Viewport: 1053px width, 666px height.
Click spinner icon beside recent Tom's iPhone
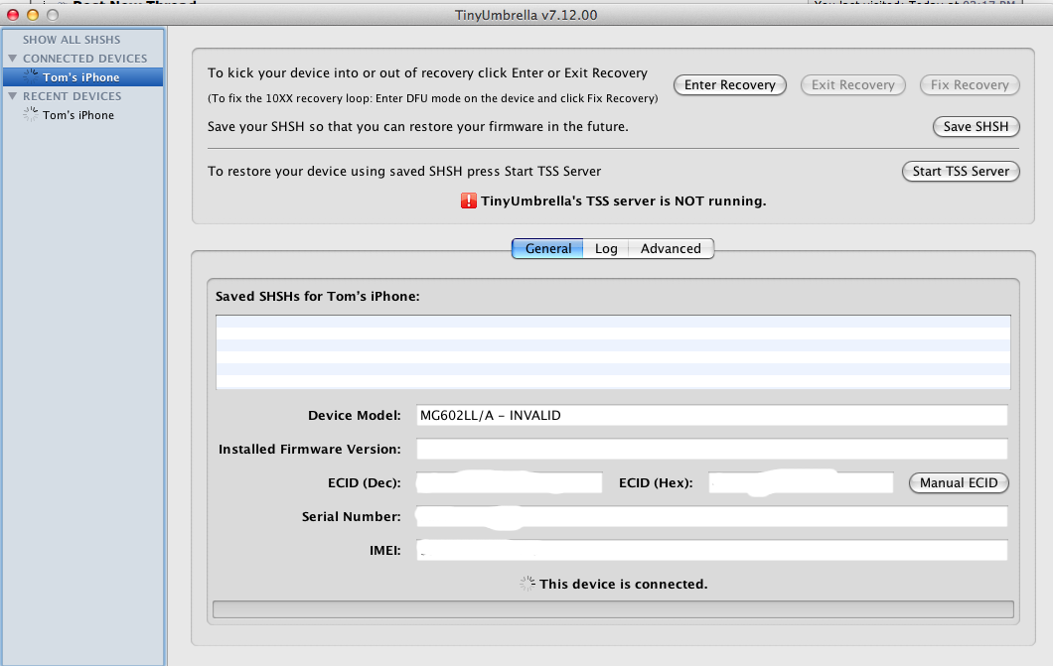click(30, 114)
